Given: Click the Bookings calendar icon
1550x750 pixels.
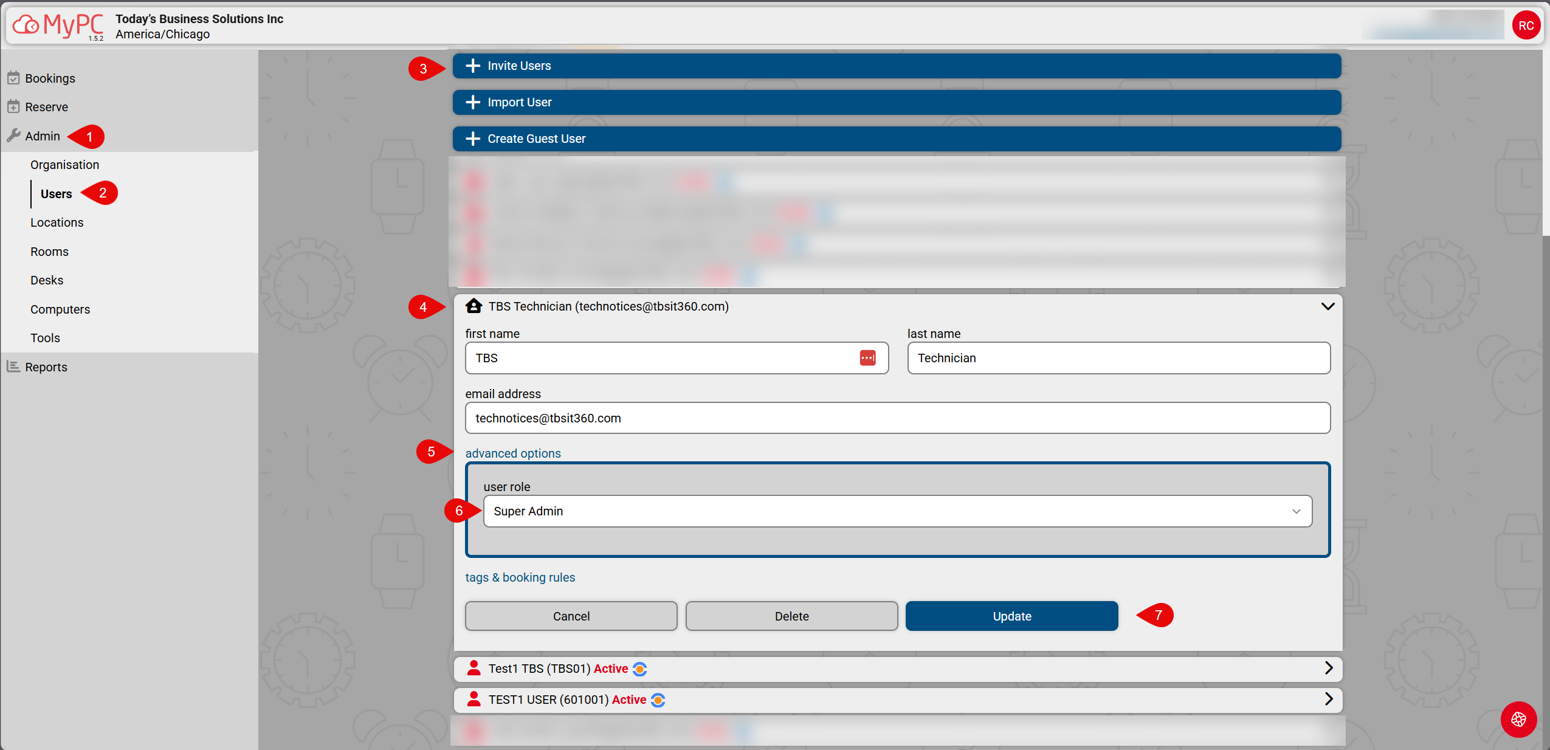Looking at the screenshot, I should pos(13,78).
